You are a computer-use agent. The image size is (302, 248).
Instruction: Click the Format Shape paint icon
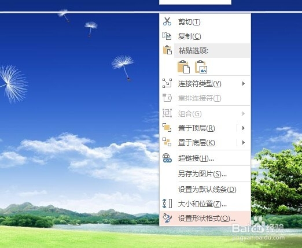[x=167, y=218]
